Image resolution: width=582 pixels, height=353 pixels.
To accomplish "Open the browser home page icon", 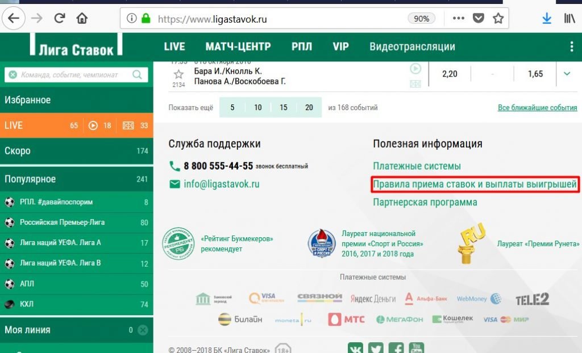I will click(82, 18).
